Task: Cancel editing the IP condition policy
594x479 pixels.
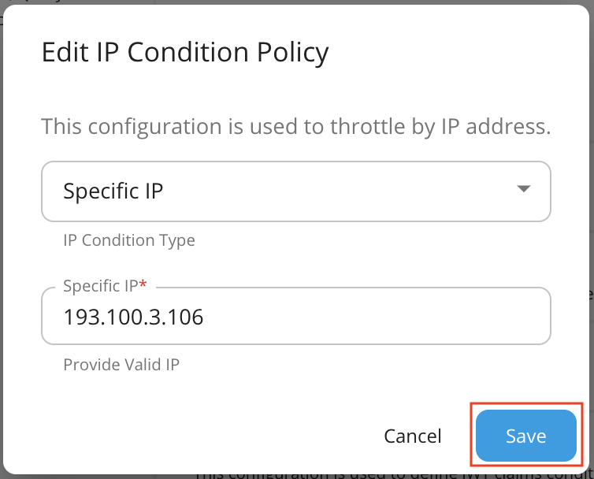Action: coord(412,436)
